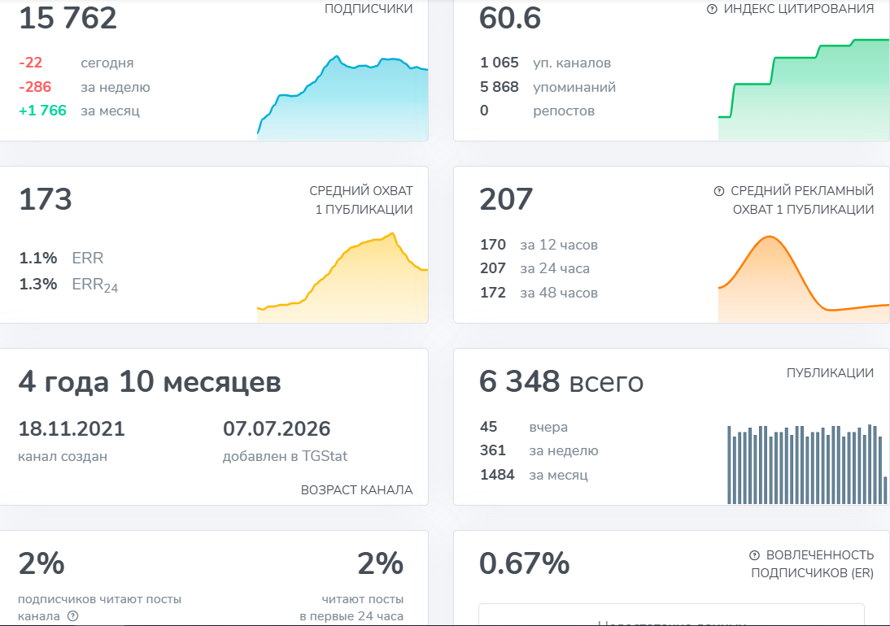Open the subscribers growth chart

[x=342, y=98]
